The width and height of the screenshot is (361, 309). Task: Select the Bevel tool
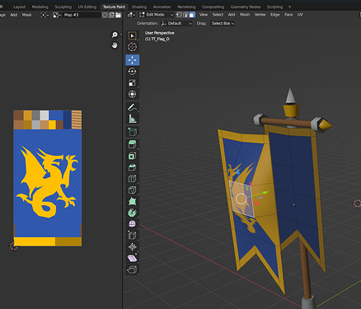pos(132,167)
